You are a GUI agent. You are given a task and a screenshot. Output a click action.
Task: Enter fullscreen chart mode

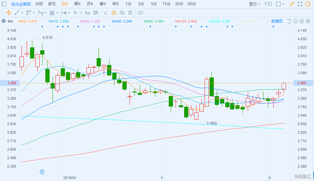click(x=300, y=4)
